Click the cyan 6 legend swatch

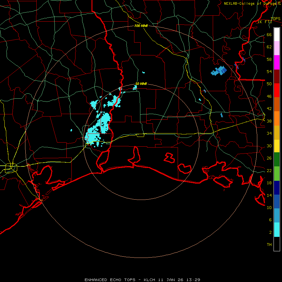(x=277, y=230)
